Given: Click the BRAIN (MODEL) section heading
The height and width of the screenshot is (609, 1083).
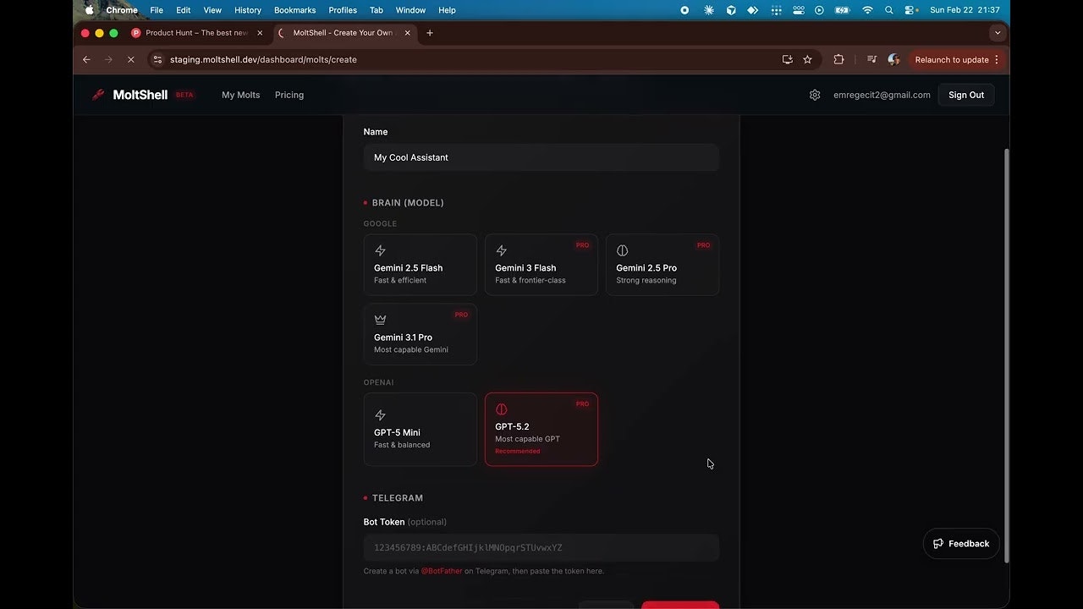Looking at the screenshot, I should point(408,203).
